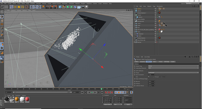Go to start of animation
The width and height of the screenshot is (202, 109).
coord(82,92)
